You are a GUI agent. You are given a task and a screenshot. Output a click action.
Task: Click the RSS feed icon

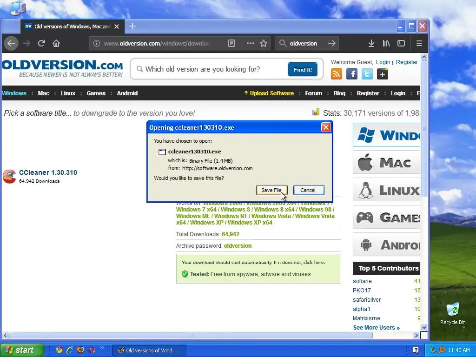pos(337,74)
